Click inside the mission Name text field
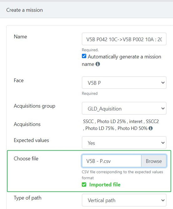The height and width of the screenshot is (209, 173). click(124, 39)
